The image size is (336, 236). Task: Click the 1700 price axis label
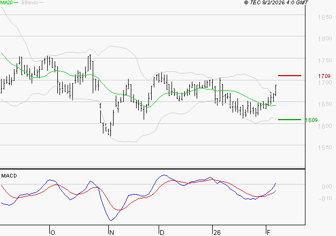(325, 83)
